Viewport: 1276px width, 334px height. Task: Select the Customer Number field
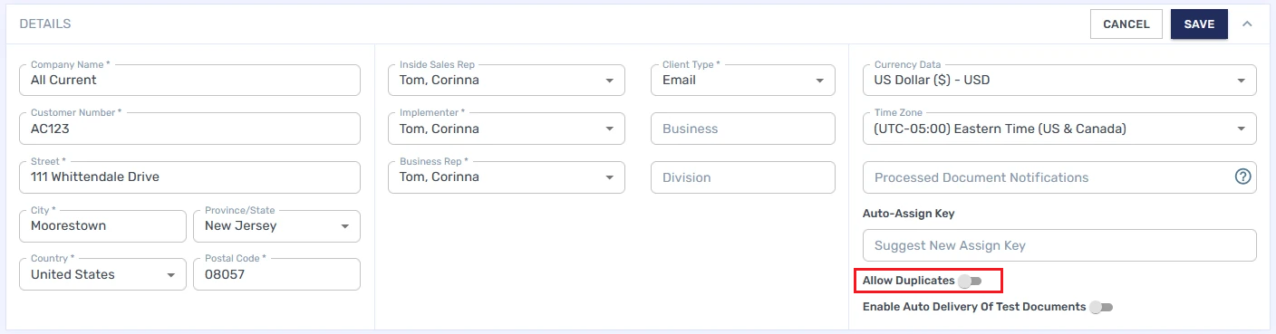[x=189, y=129]
